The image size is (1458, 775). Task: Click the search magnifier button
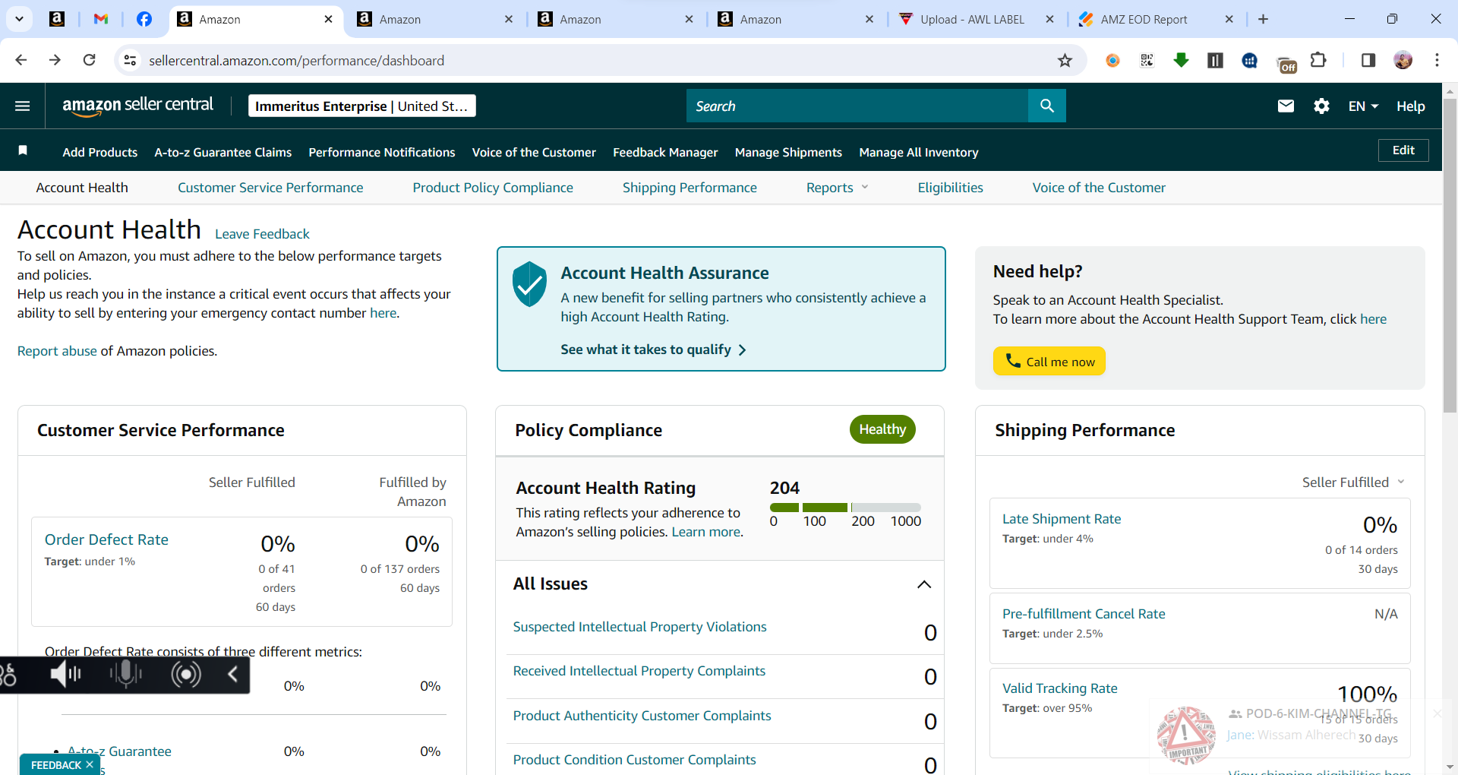[x=1047, y=106]
